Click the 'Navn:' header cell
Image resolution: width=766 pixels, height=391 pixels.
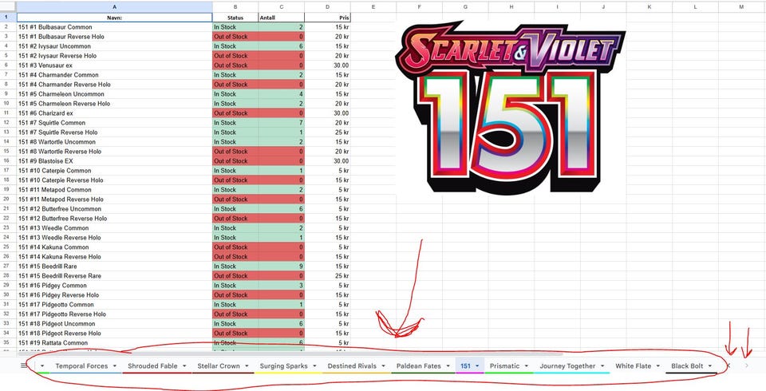pos(114,17)
